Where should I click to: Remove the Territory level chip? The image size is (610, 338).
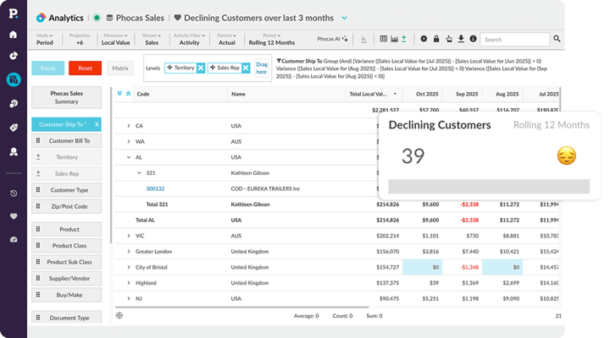click(201, 67)
